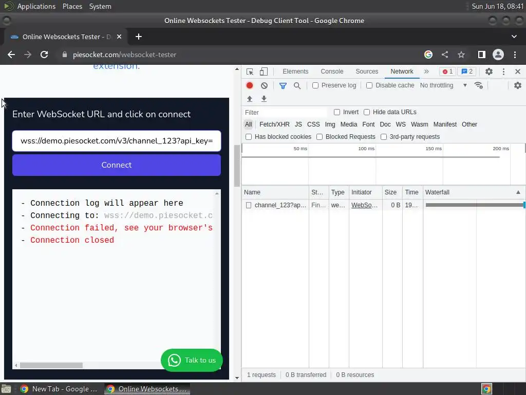526x395 pixels.
Task: Open the System menu
Action: pos(100,6)
